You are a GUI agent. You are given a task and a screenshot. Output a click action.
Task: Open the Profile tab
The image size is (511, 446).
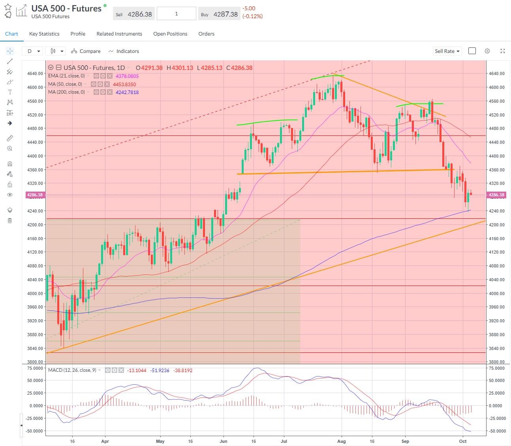78,34
